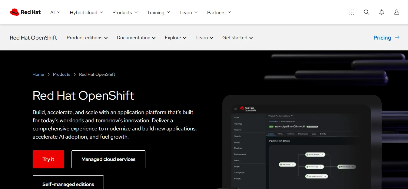
Task: Expand the AI menu
Action: (55, 12)
